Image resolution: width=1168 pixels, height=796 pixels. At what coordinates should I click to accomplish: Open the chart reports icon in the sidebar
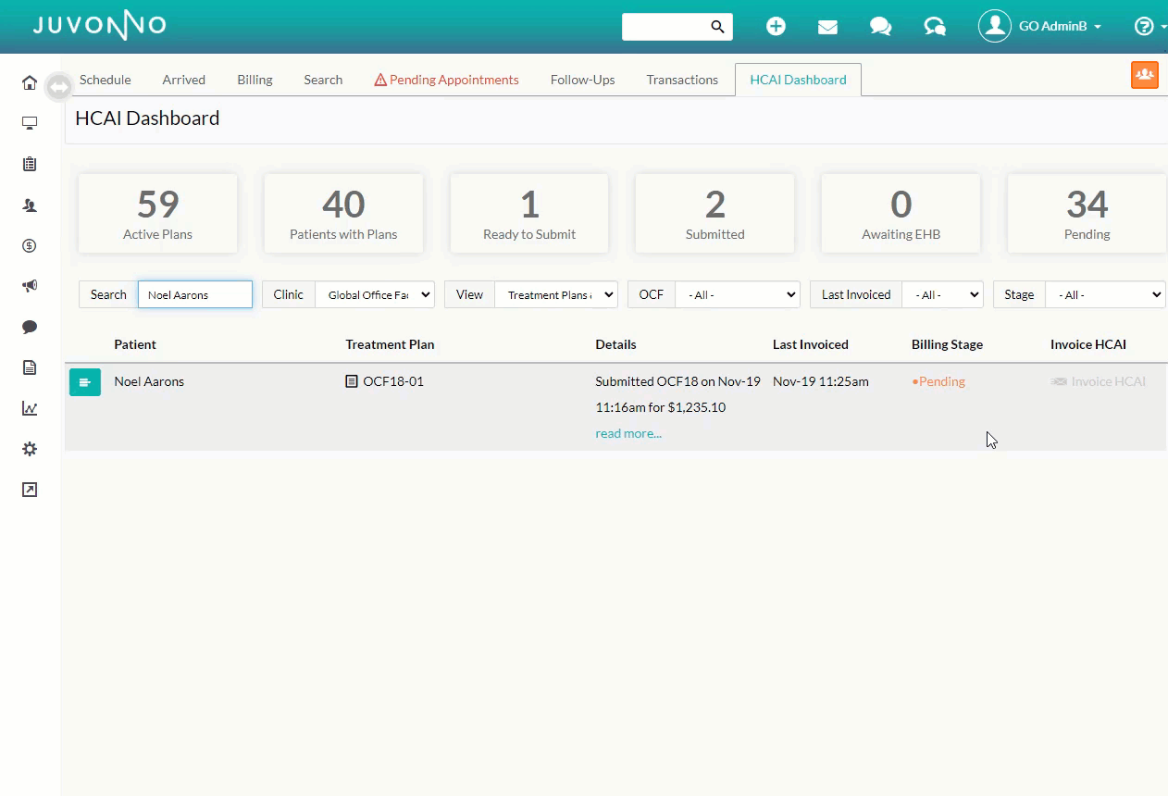(30, 408)
